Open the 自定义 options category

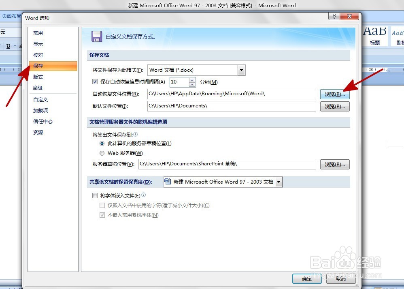point(40,99)
